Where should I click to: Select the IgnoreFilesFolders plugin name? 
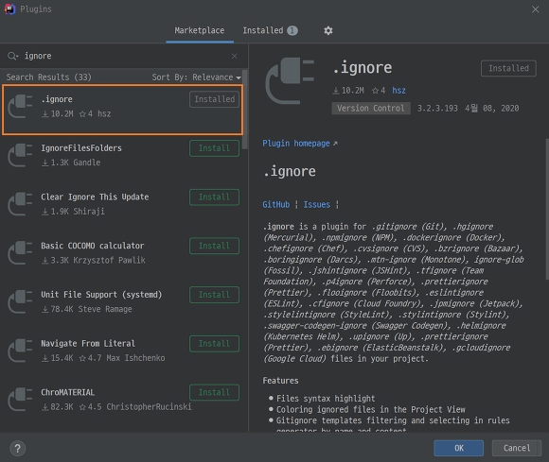81,148
